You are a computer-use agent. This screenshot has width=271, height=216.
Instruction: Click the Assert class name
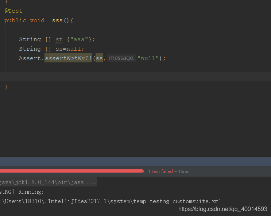pos(30,58)
